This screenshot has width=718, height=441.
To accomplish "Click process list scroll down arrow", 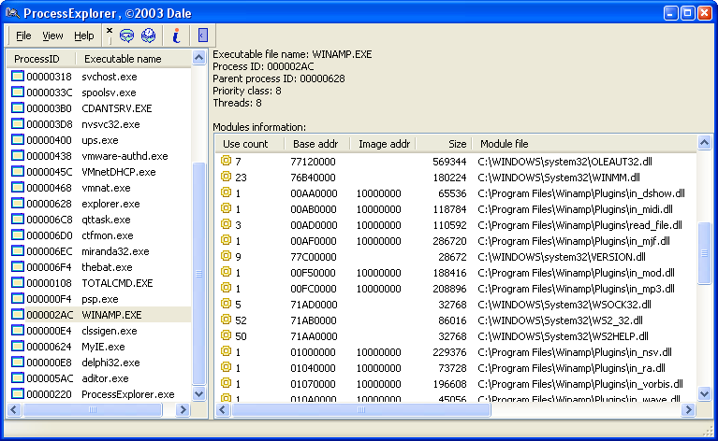I will (198, 393).
